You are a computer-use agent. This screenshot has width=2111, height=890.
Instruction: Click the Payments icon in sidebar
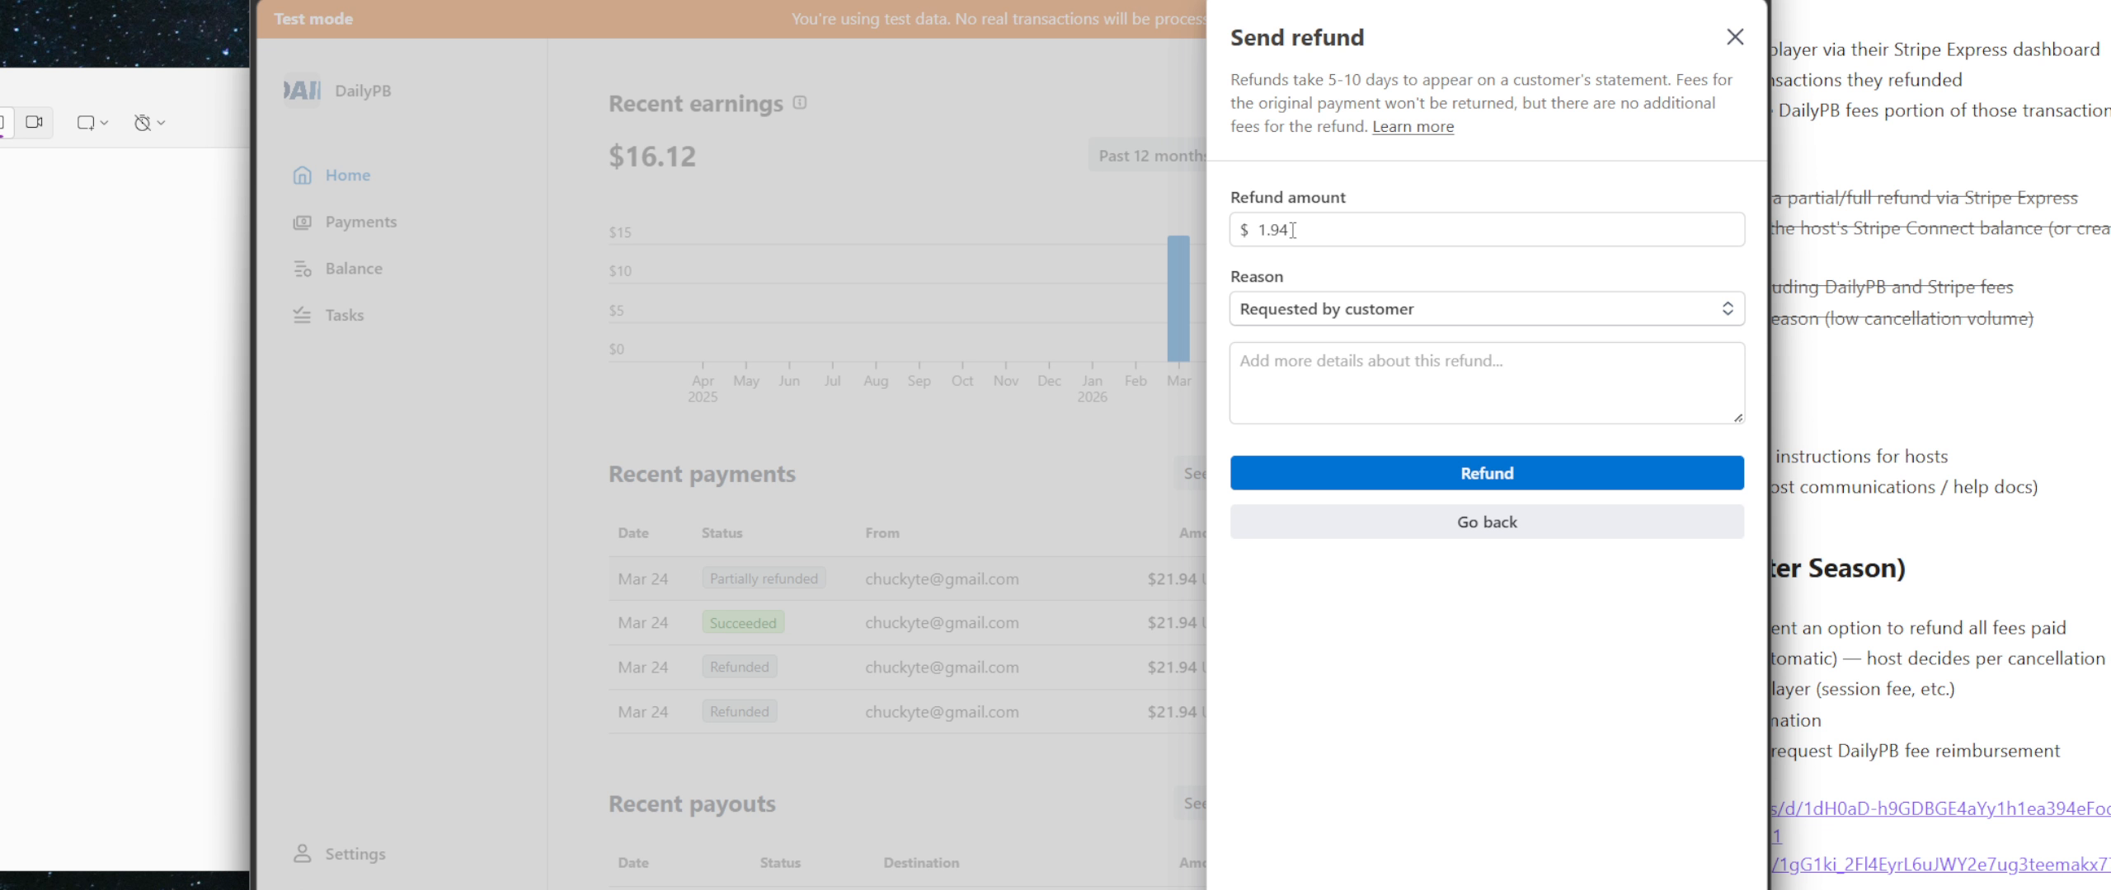(x=303, y=222)
